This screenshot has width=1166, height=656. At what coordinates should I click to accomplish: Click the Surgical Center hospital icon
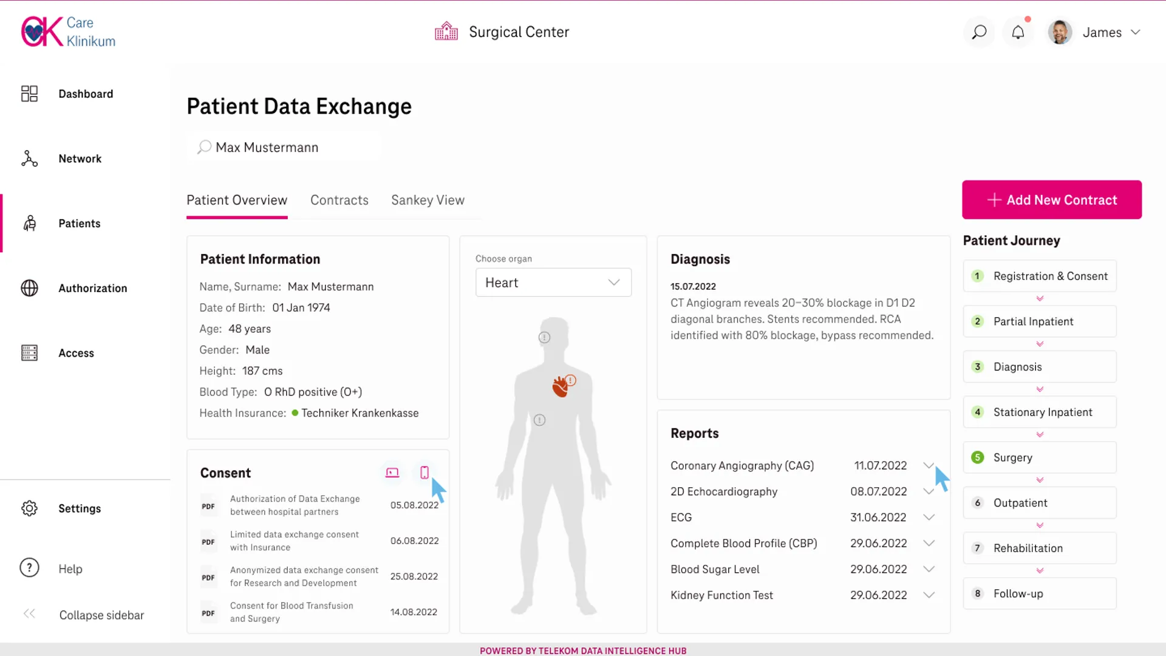click(446, 32)
